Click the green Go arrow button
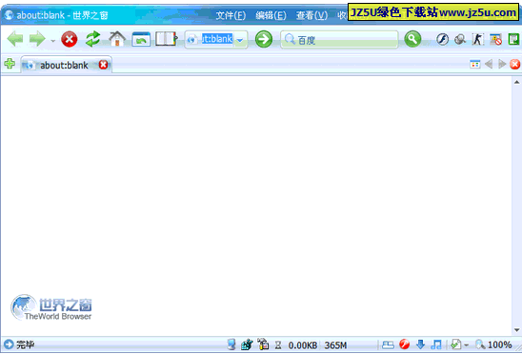Viewport: 522px width, 354px height. 264,39
